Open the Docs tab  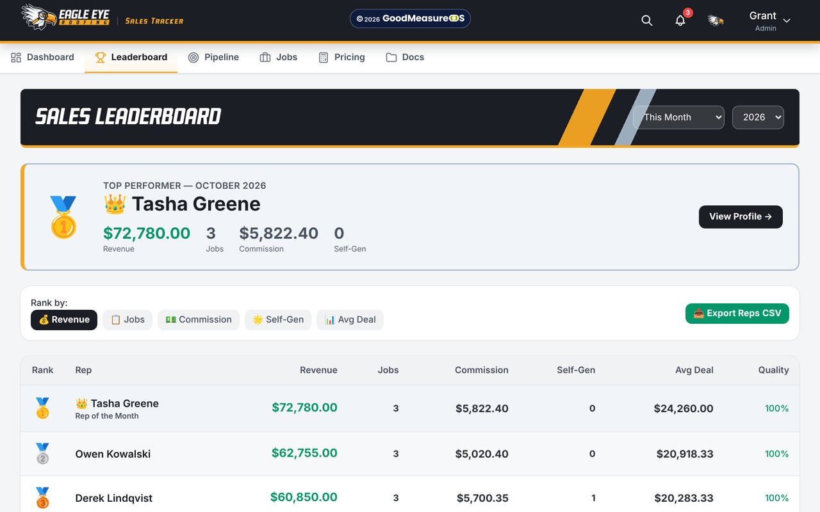405,58
